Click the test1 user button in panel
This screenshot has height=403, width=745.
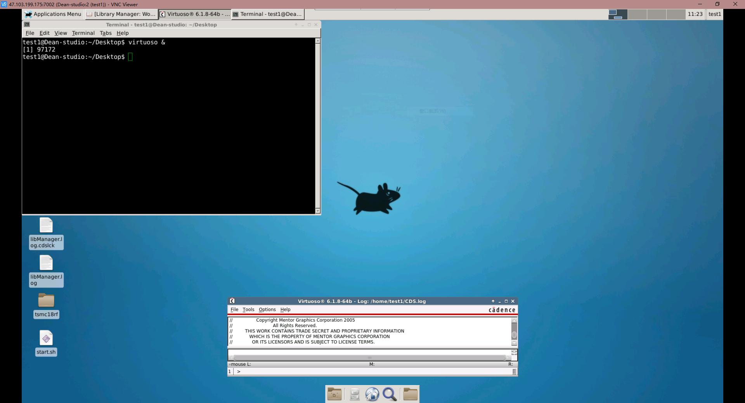click(714, 14)
